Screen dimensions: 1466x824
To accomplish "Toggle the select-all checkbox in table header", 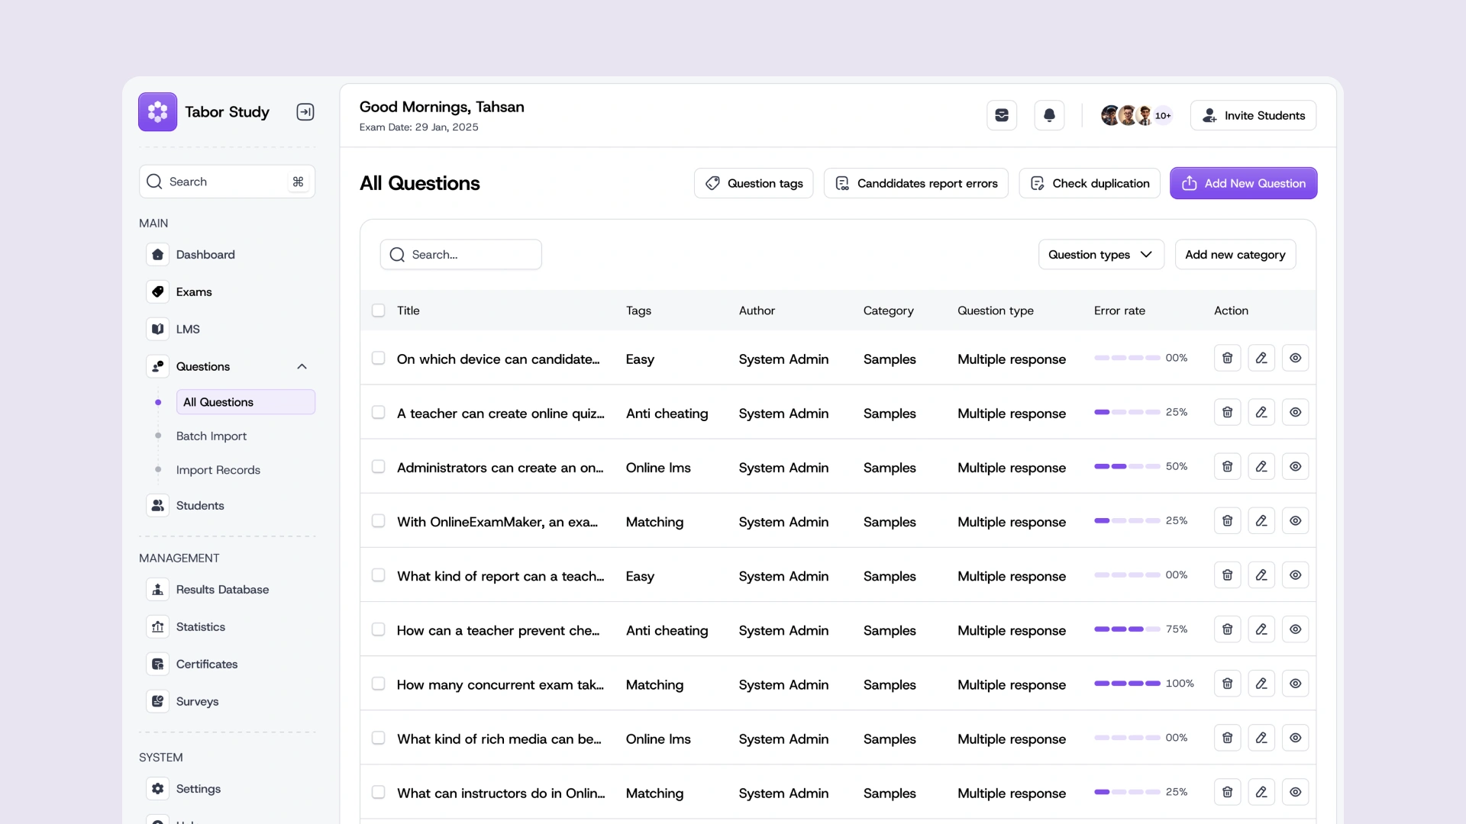I will [378, 310].
